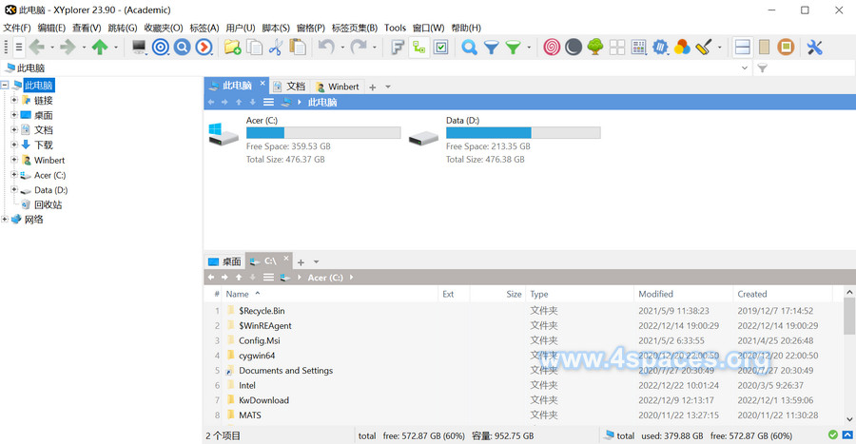856x444 pixels.
Task: Switch to the 文档 tab
Action: pos(289,87)
